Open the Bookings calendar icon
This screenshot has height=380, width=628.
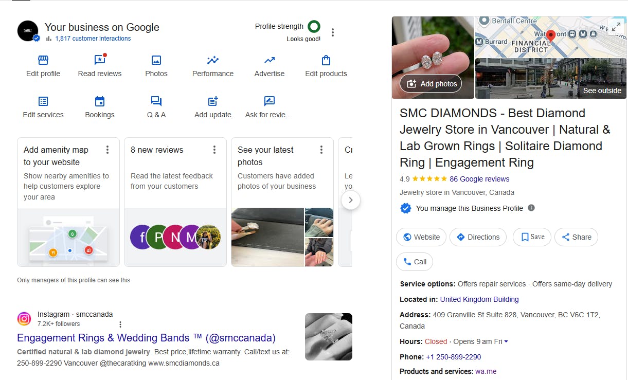[100, 101]
